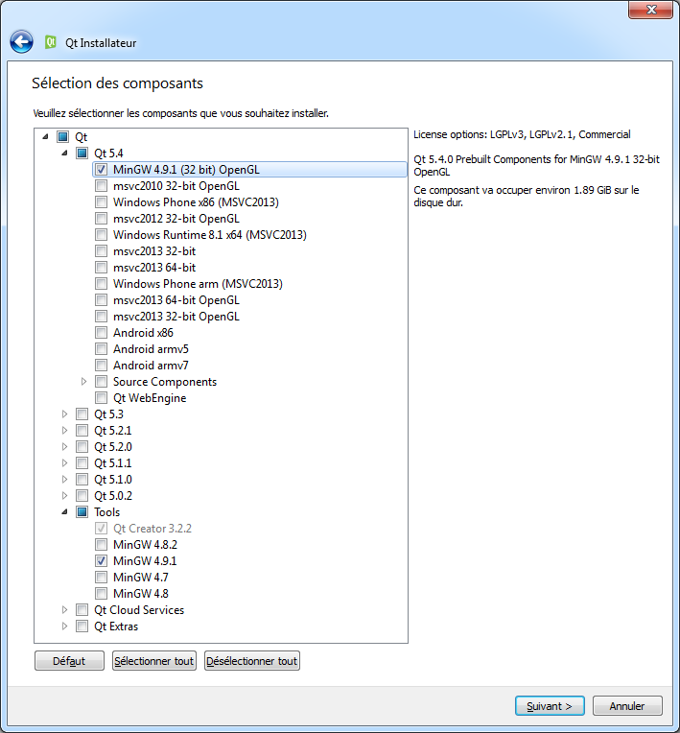Screen dimensions: 680x733
Task: Select the MinGW 4.8.2 row label
Action: 145,545
